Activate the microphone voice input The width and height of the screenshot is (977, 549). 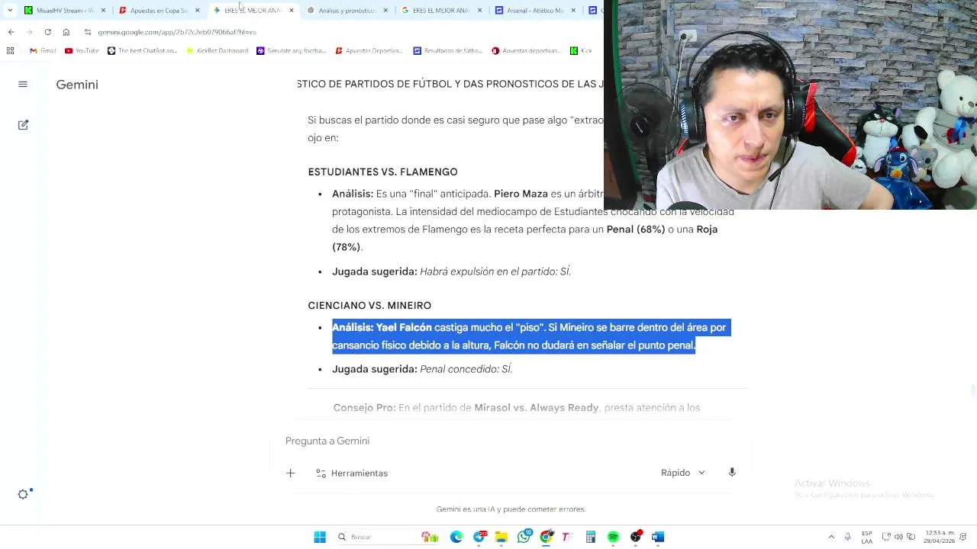pyautogui.click(x=732, y=473)
